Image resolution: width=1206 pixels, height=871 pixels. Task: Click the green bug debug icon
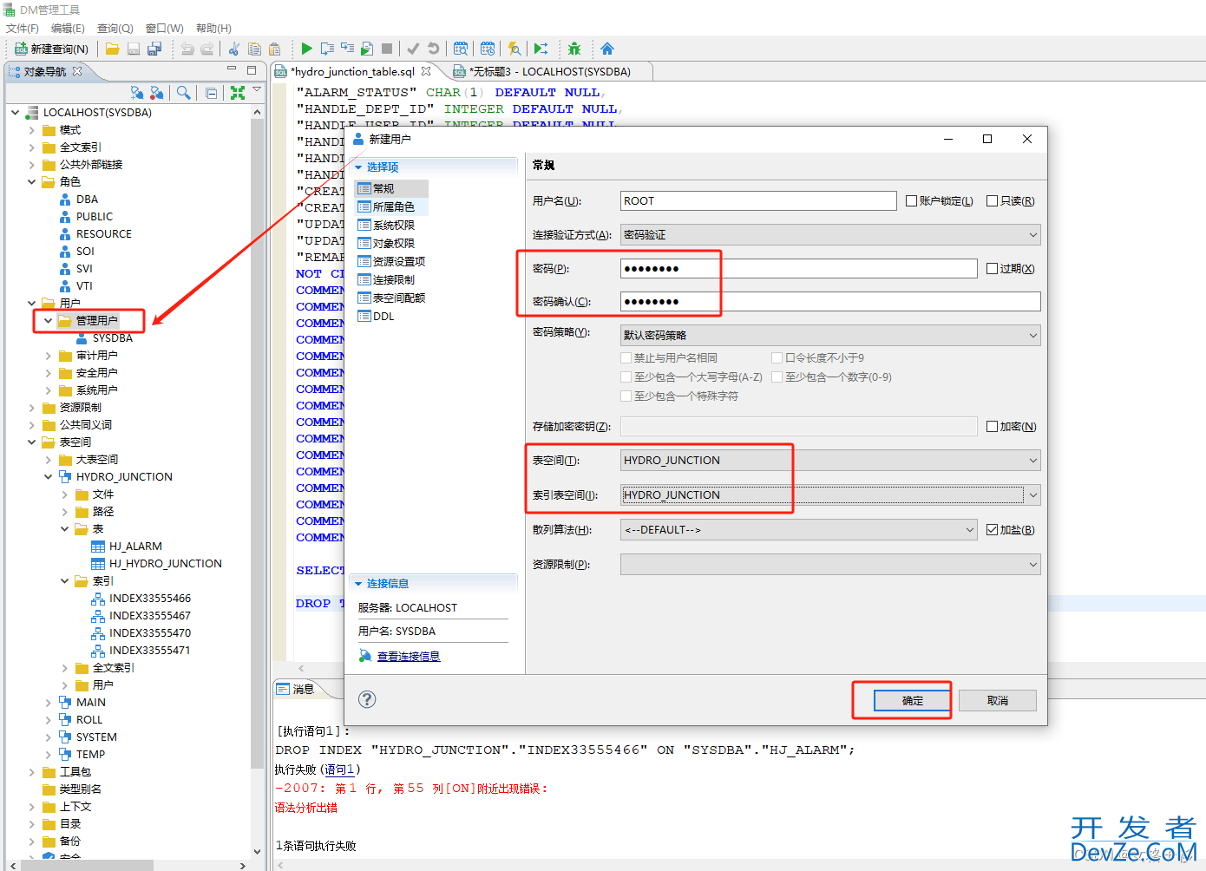(574, 49)
